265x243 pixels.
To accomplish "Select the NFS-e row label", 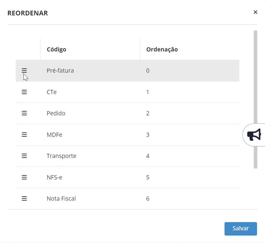I will click(55, 177).
